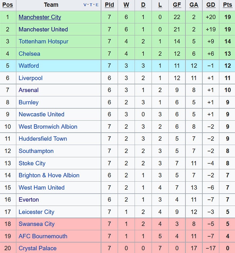Screen dimensions: 235x253
Task: Select the Chelsea link
Action: tap(29, 54)
